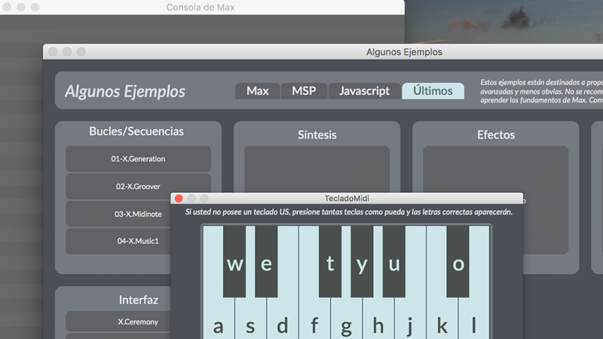This screenshot has height=339, width=603.
Task: Open the MSP tab
Action: tap(304, 91)
